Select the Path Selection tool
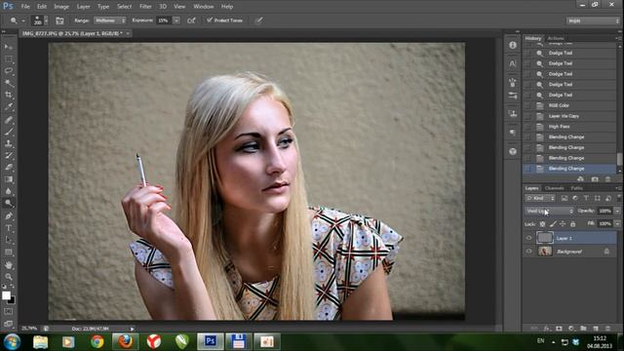Image resolution: width=624 pixels, height=351 pixels. [x=9, y=240]
